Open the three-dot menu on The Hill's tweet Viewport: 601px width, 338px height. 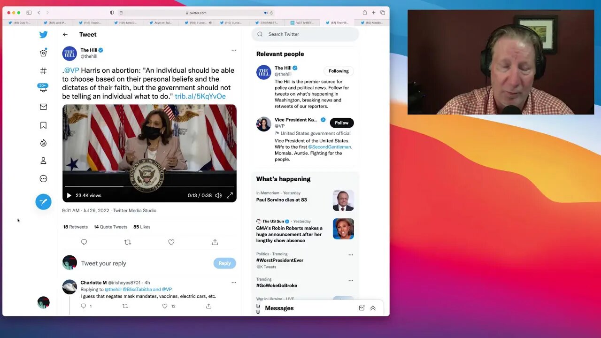pos(234,50)
